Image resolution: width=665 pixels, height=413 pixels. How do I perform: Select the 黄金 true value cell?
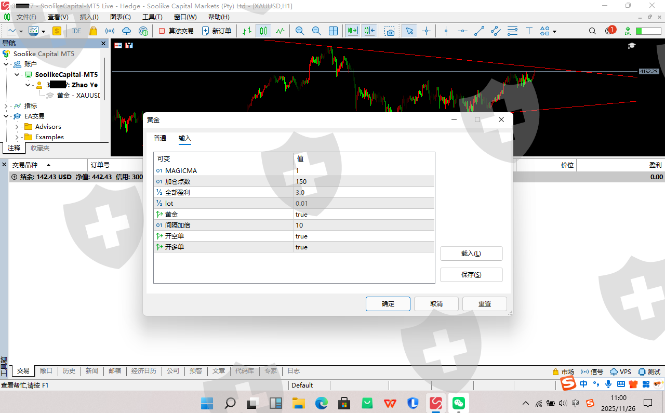(x=364, y=214)
